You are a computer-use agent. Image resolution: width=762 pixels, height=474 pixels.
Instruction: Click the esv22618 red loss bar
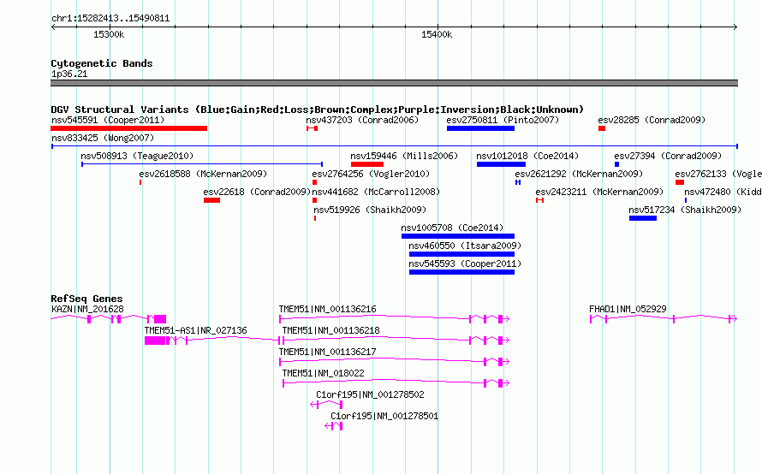pos(211,200)
